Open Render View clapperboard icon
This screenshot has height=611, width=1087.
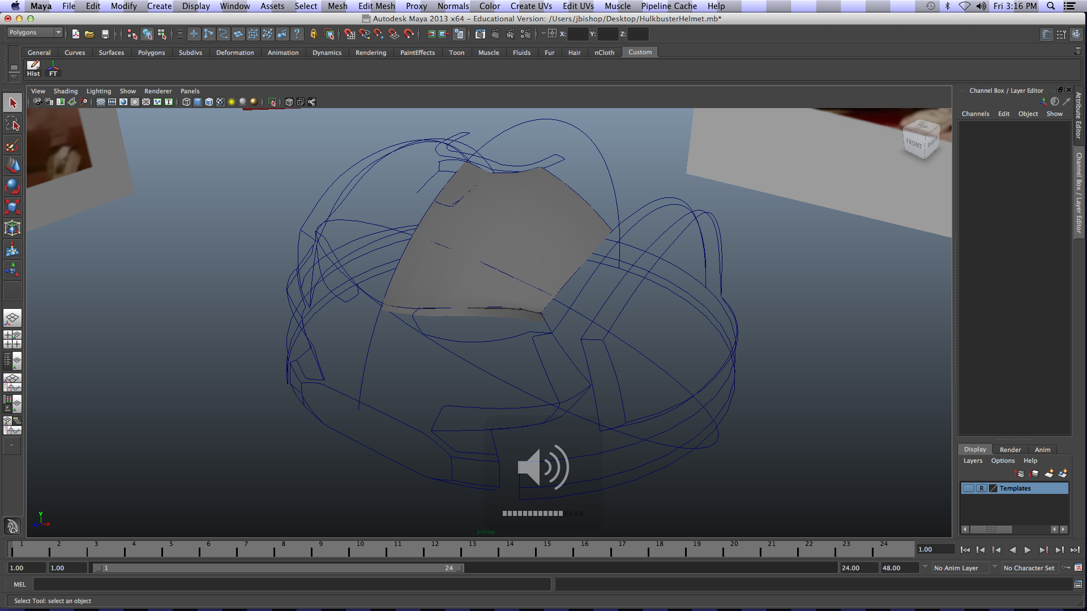[480, 34]
